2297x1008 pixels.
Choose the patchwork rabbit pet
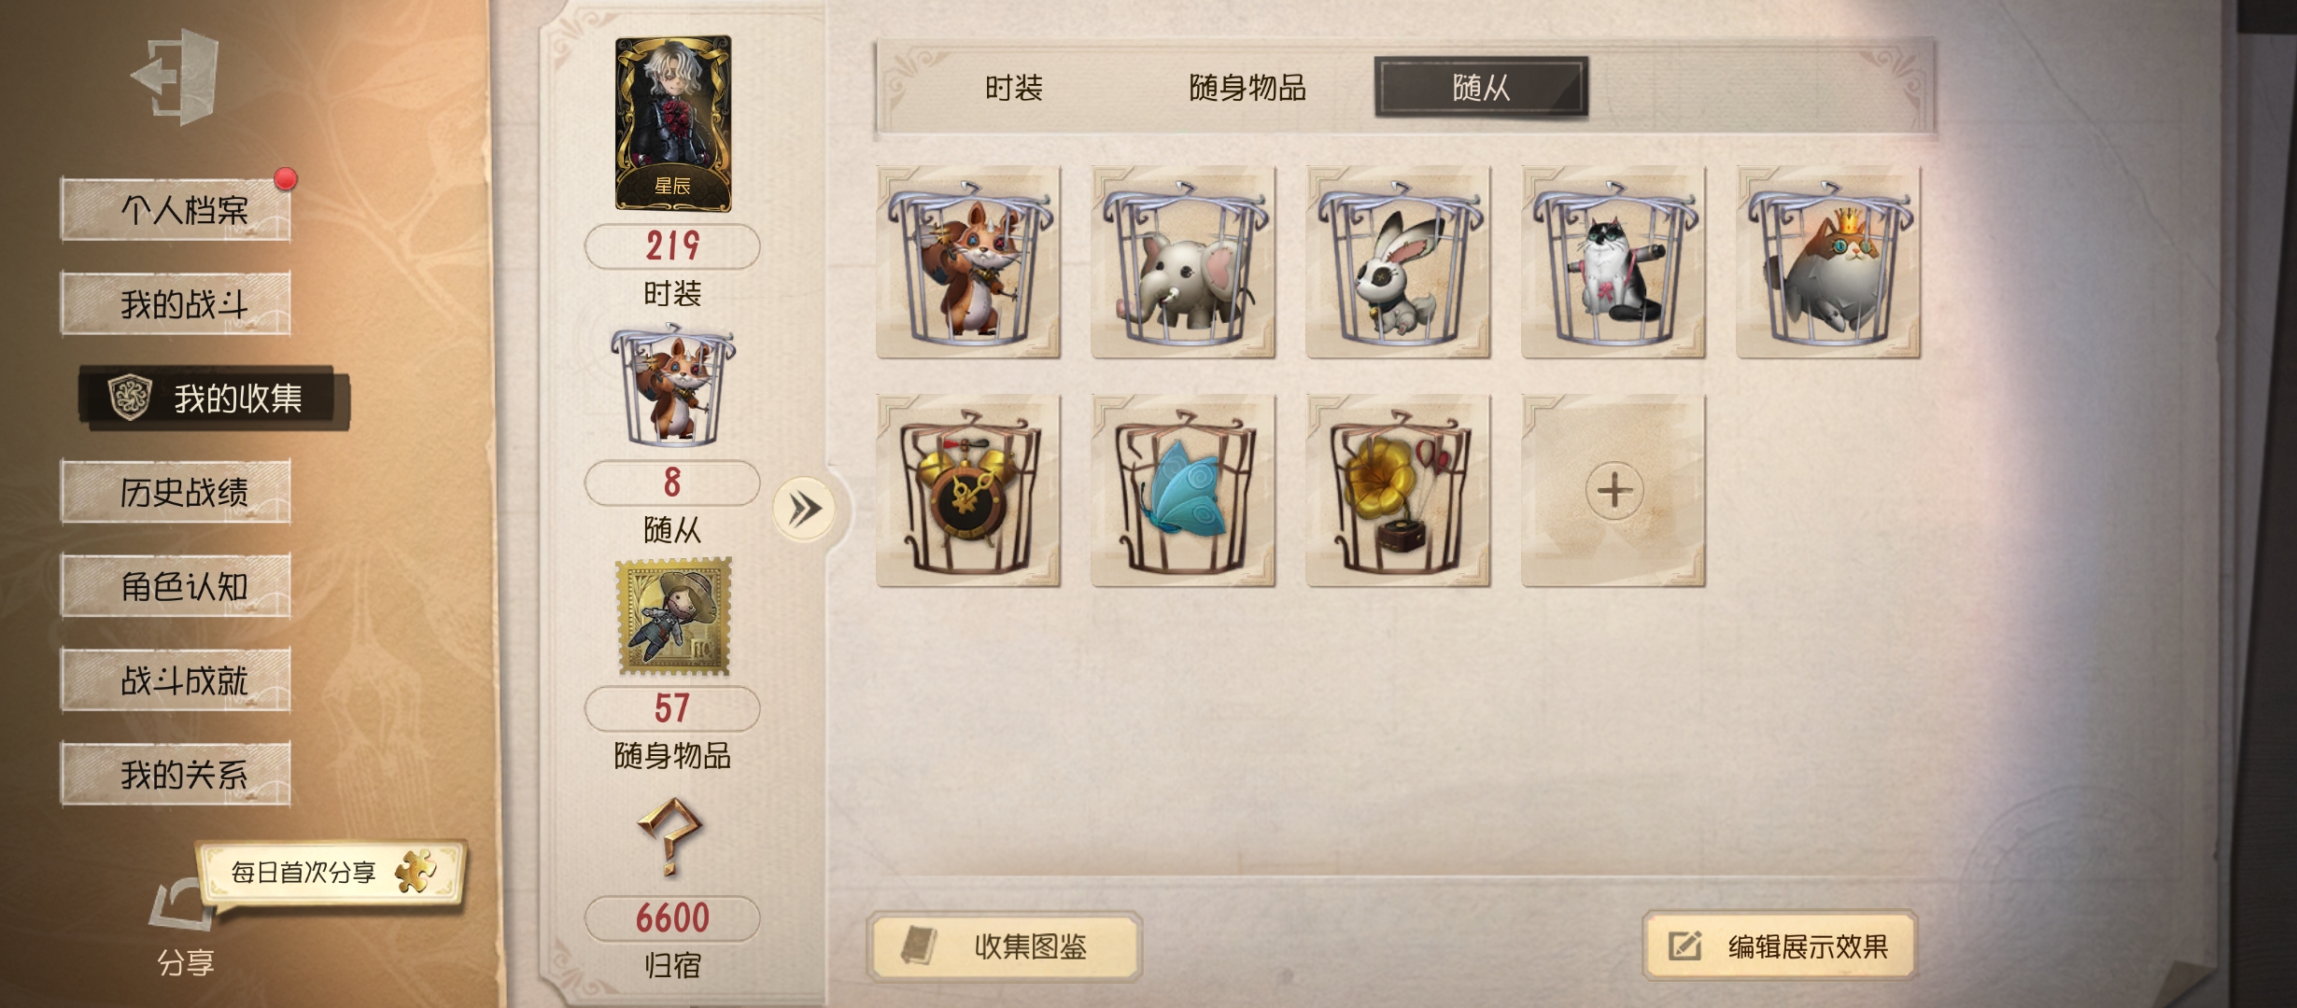pos(1398,262)
